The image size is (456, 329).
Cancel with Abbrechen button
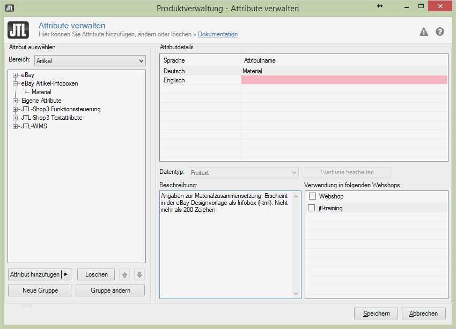click(x=423, y=313)
